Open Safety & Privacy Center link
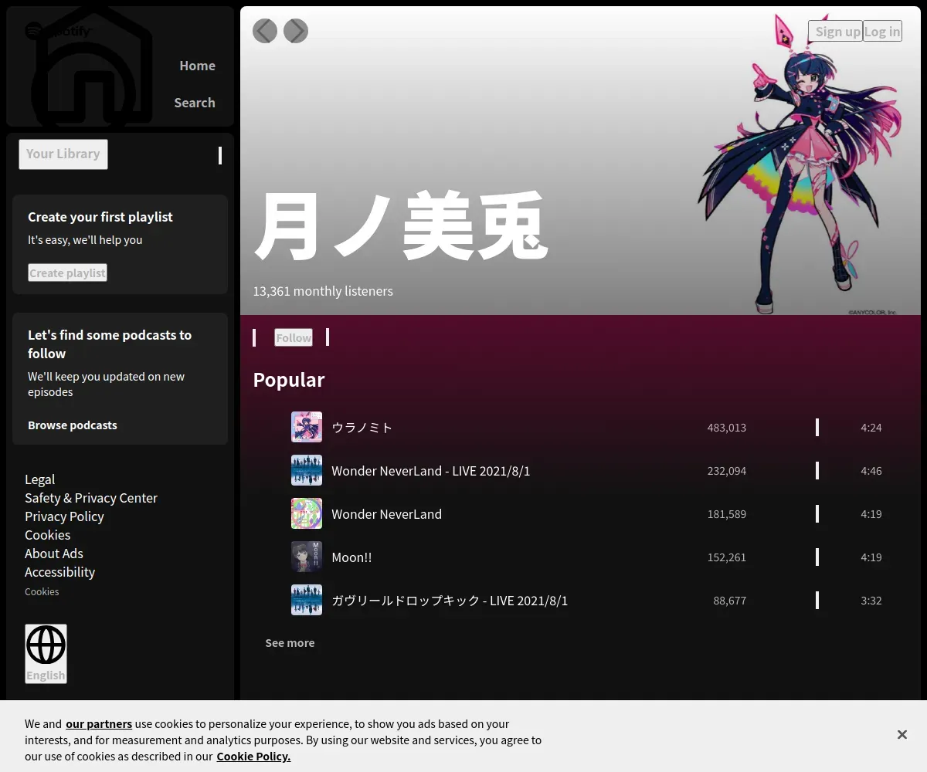 (91, 498)
